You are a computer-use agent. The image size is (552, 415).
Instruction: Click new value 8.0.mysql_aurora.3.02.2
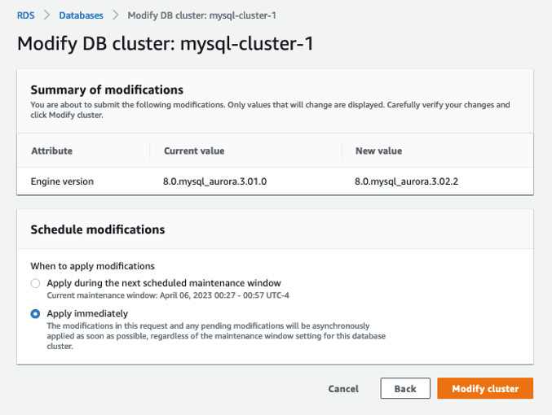(x=406, y=181)
